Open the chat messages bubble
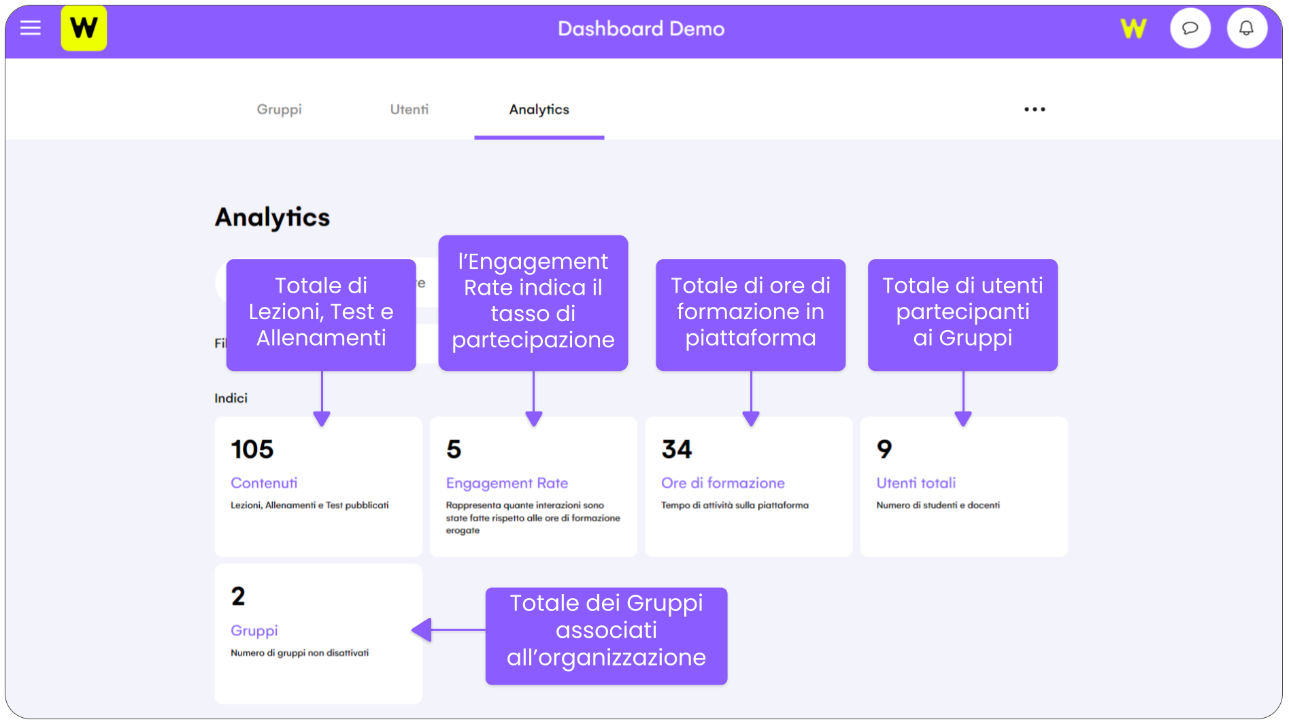This screenshot has width=1289, height=724. tap(1190, 29)
